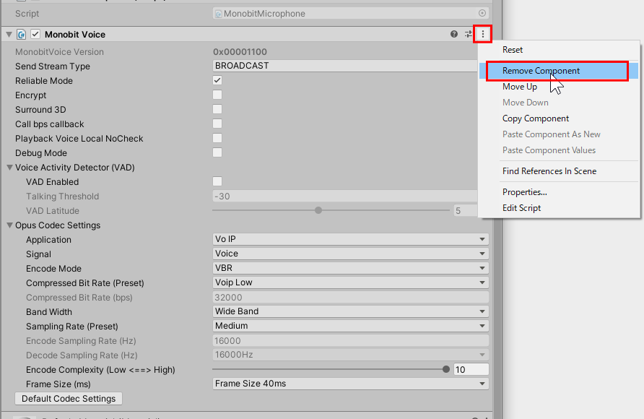Open the object picker for MonobitMicrophone script
This screenshot has width=644, height=419.
click(x=482, y=13)
